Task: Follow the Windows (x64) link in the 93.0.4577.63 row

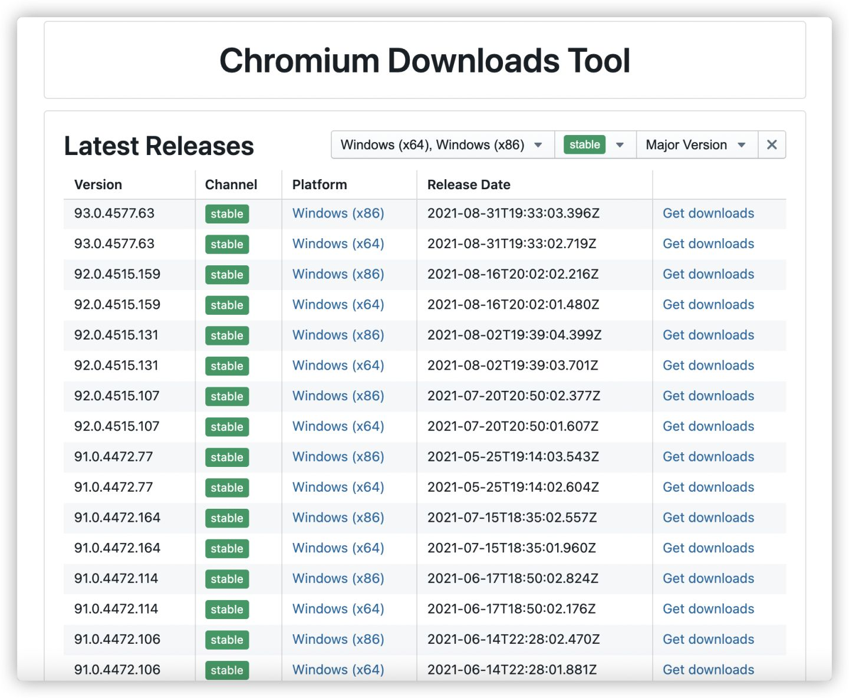Action: click(338, 244)
